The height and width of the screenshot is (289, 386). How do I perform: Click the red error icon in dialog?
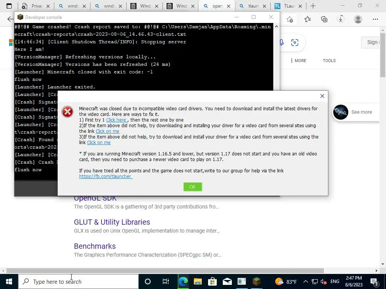67,112
